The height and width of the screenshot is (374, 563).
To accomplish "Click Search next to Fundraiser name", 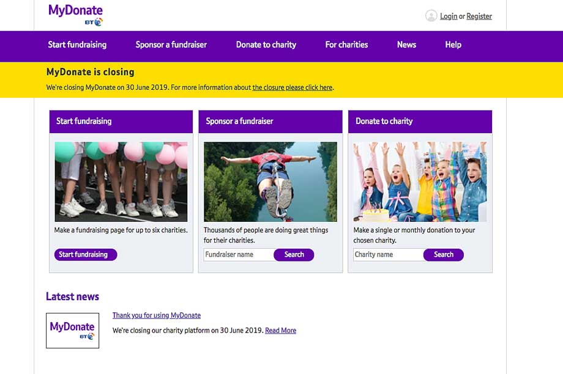I will point(294,255).
